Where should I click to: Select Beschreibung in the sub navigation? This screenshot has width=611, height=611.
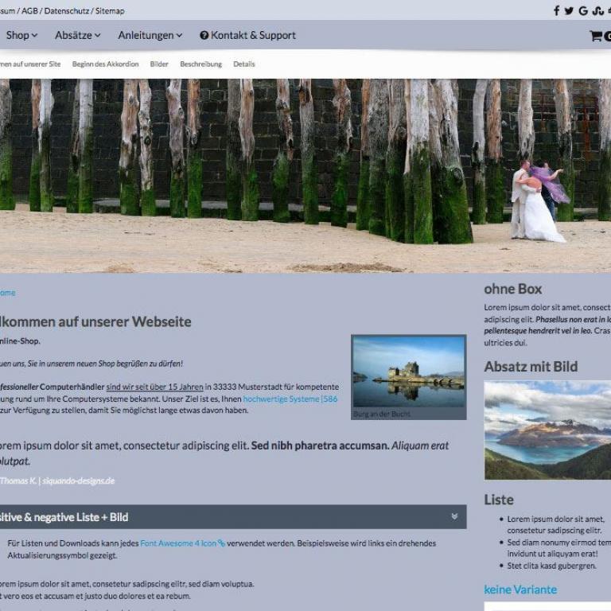[200, 64]
